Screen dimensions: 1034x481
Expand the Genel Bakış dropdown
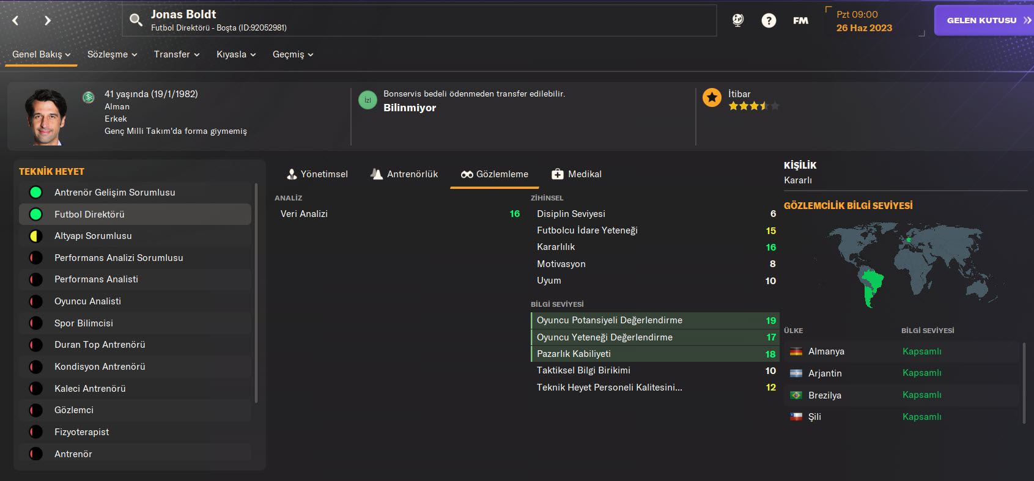coord(41,54)
